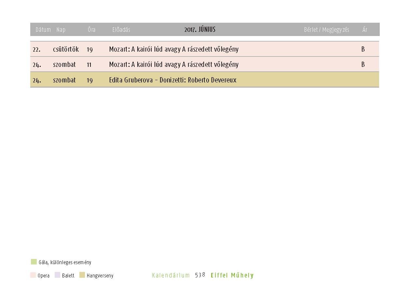Click the hour 11 cell
410x294 pixels.
(89, 65)
